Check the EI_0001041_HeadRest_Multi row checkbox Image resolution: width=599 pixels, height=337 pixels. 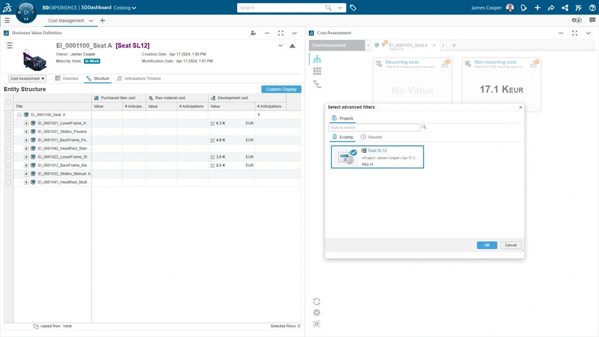(8, 182)
